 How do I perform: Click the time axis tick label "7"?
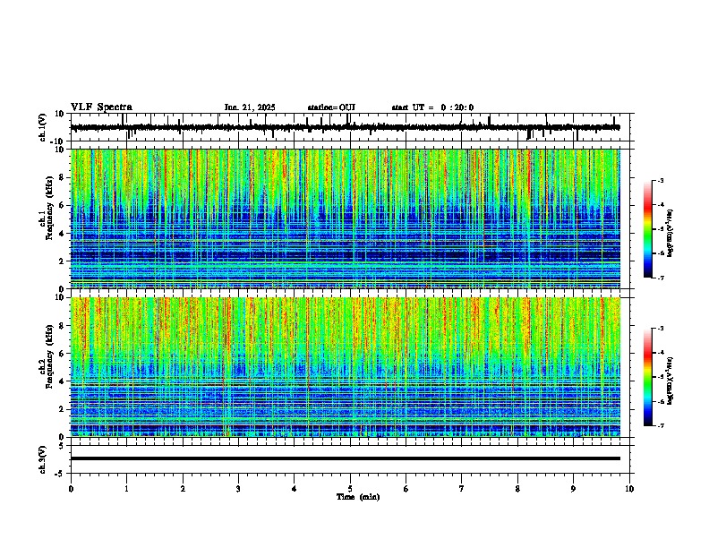point(462,489)
